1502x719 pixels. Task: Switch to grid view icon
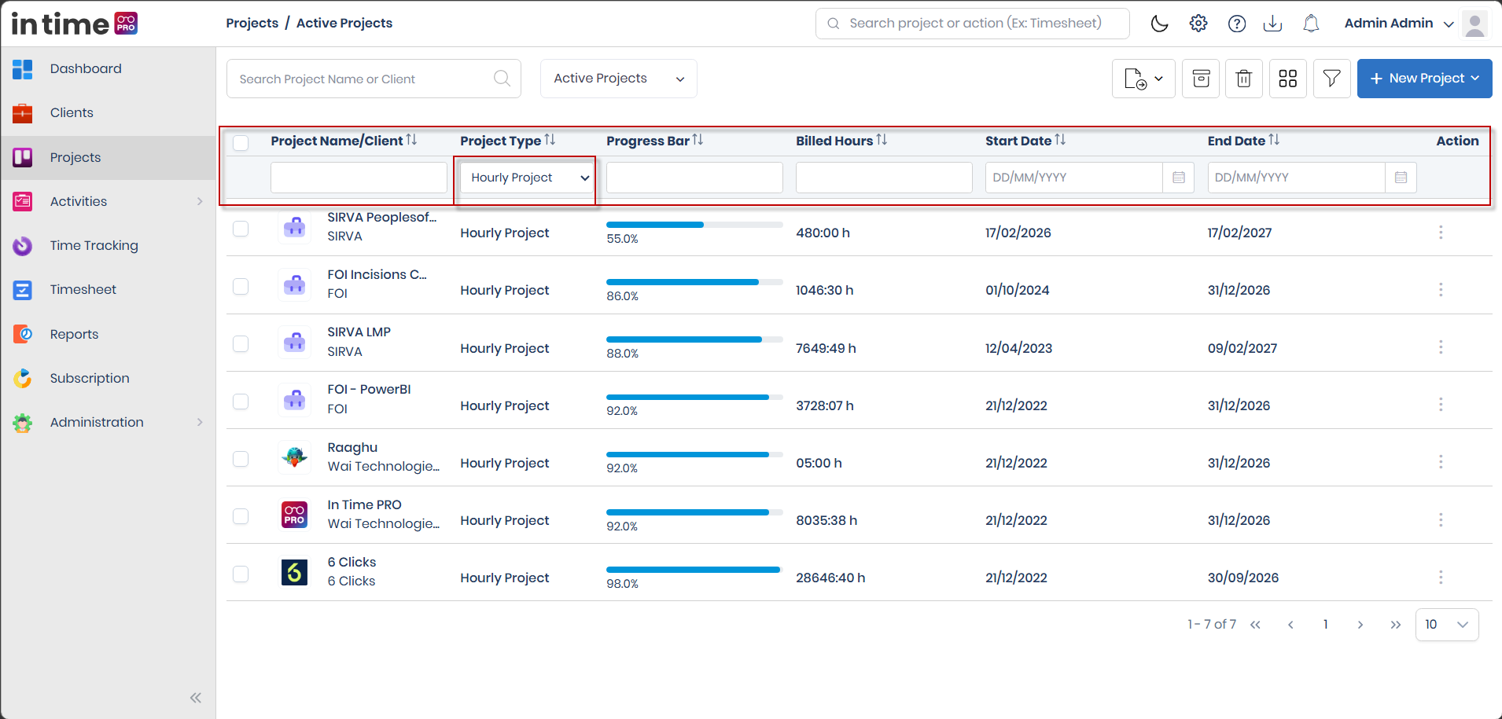tap(1288, 79)
